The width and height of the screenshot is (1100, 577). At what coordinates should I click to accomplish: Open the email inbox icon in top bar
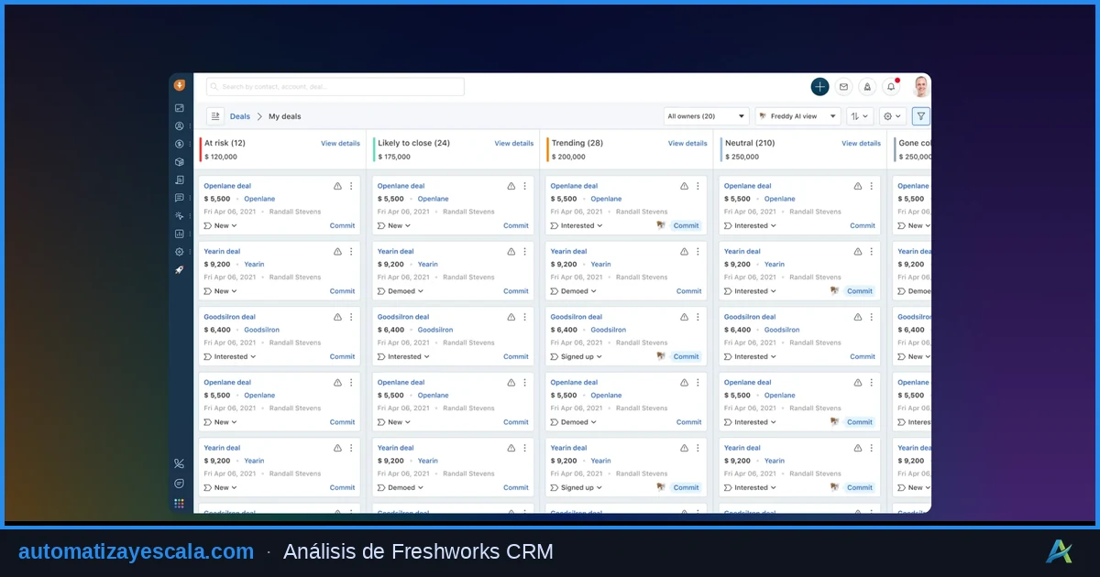pyautogui.click(x=843, y=86)
